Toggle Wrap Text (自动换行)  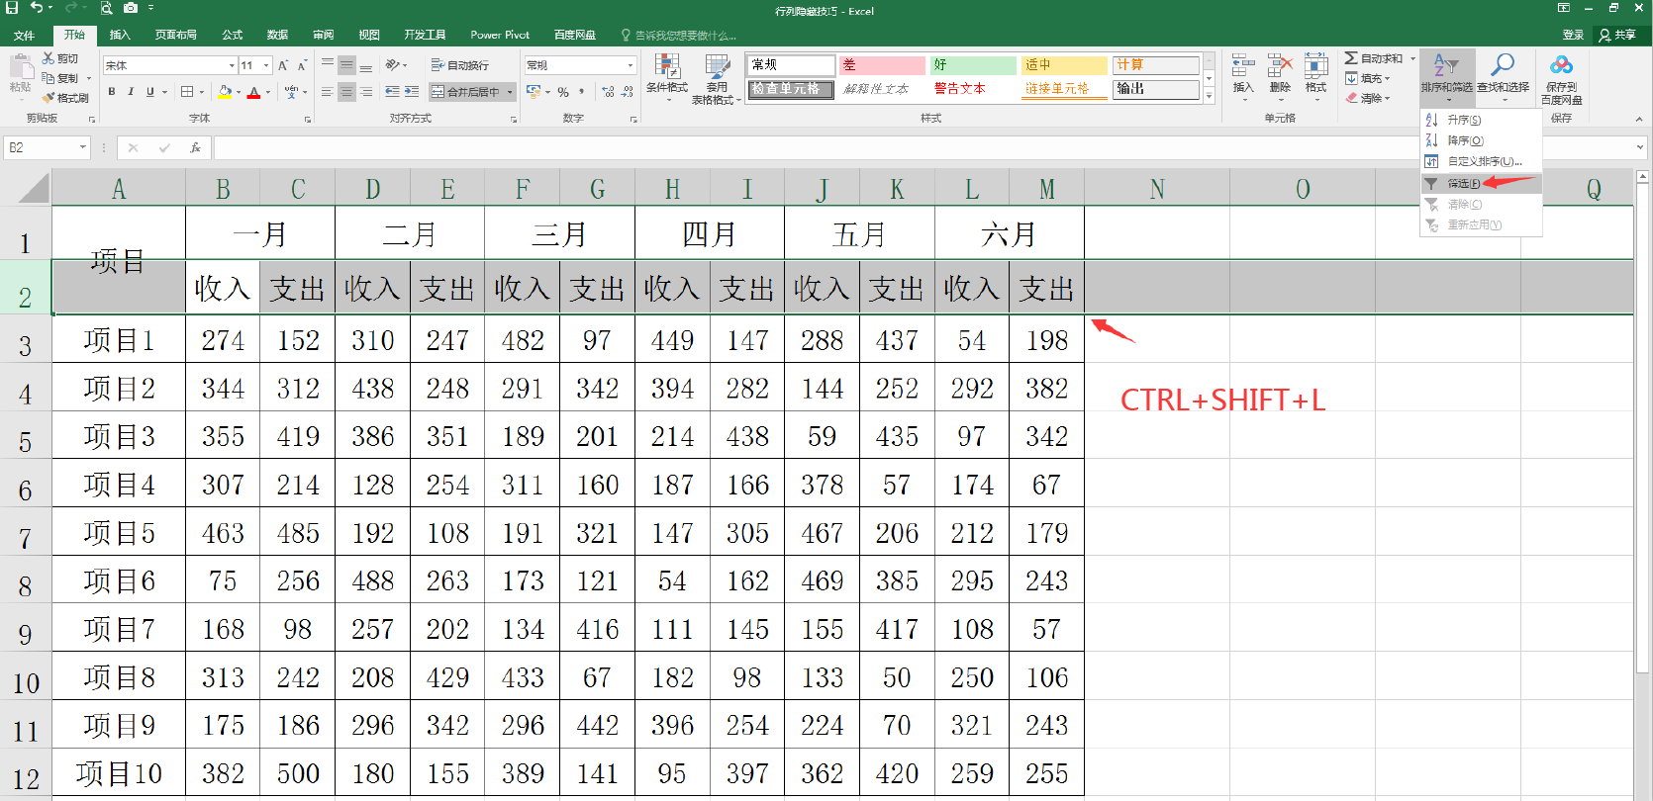pyautogui.click(x=460, y=65)
